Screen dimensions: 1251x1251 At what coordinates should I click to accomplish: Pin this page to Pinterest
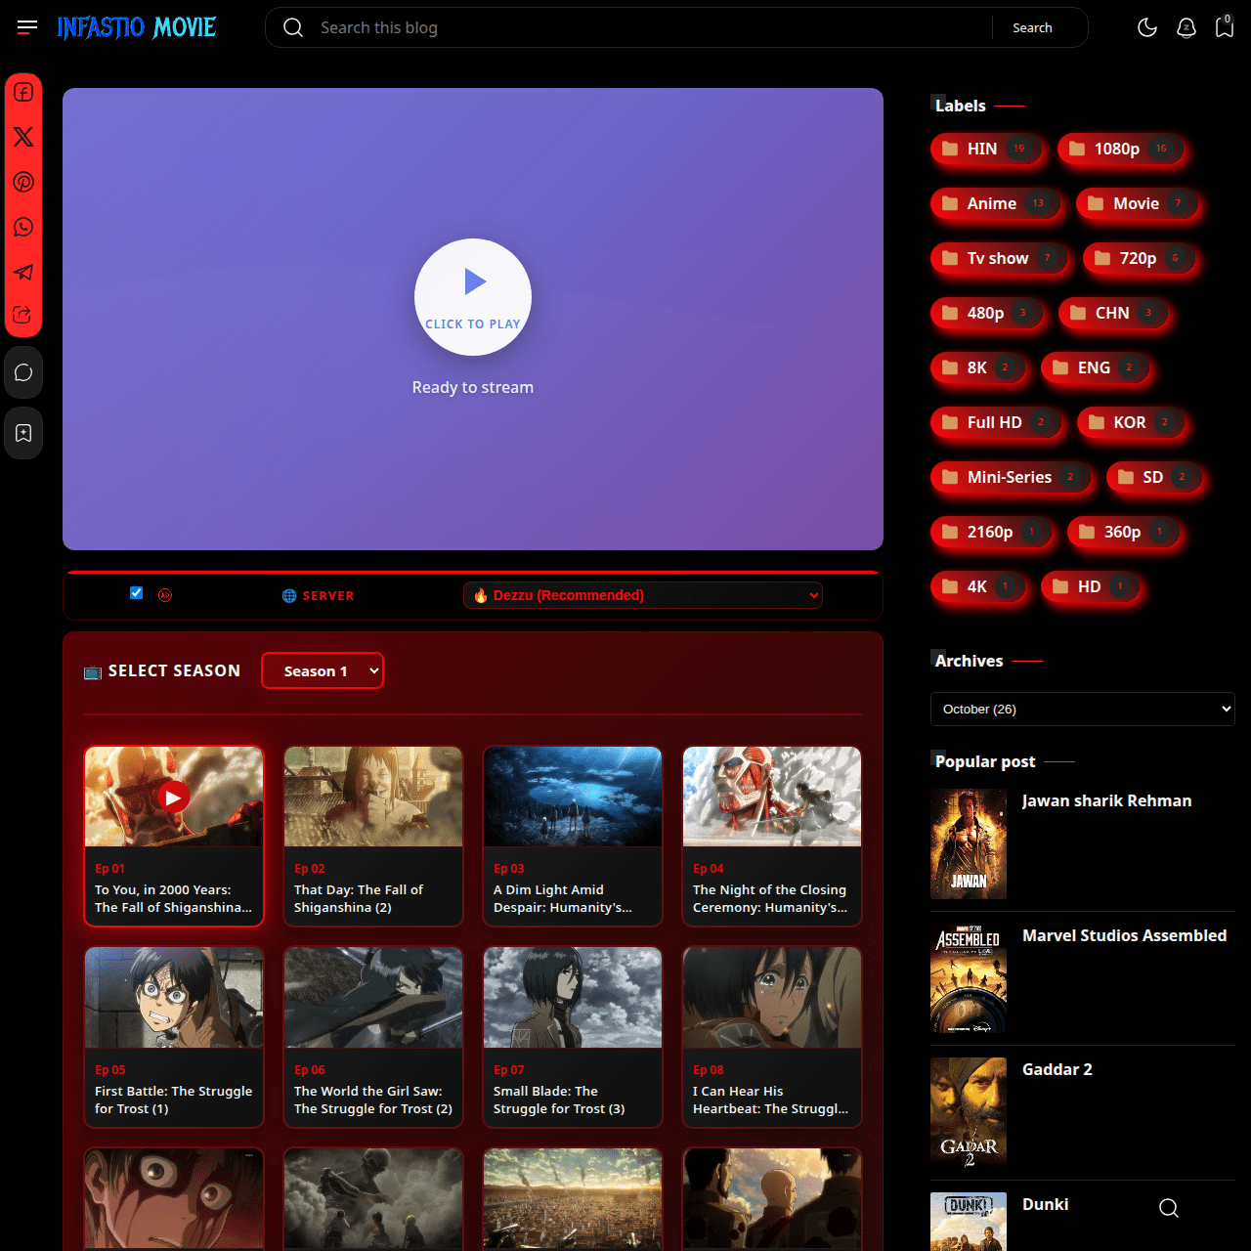click(23, 182)
